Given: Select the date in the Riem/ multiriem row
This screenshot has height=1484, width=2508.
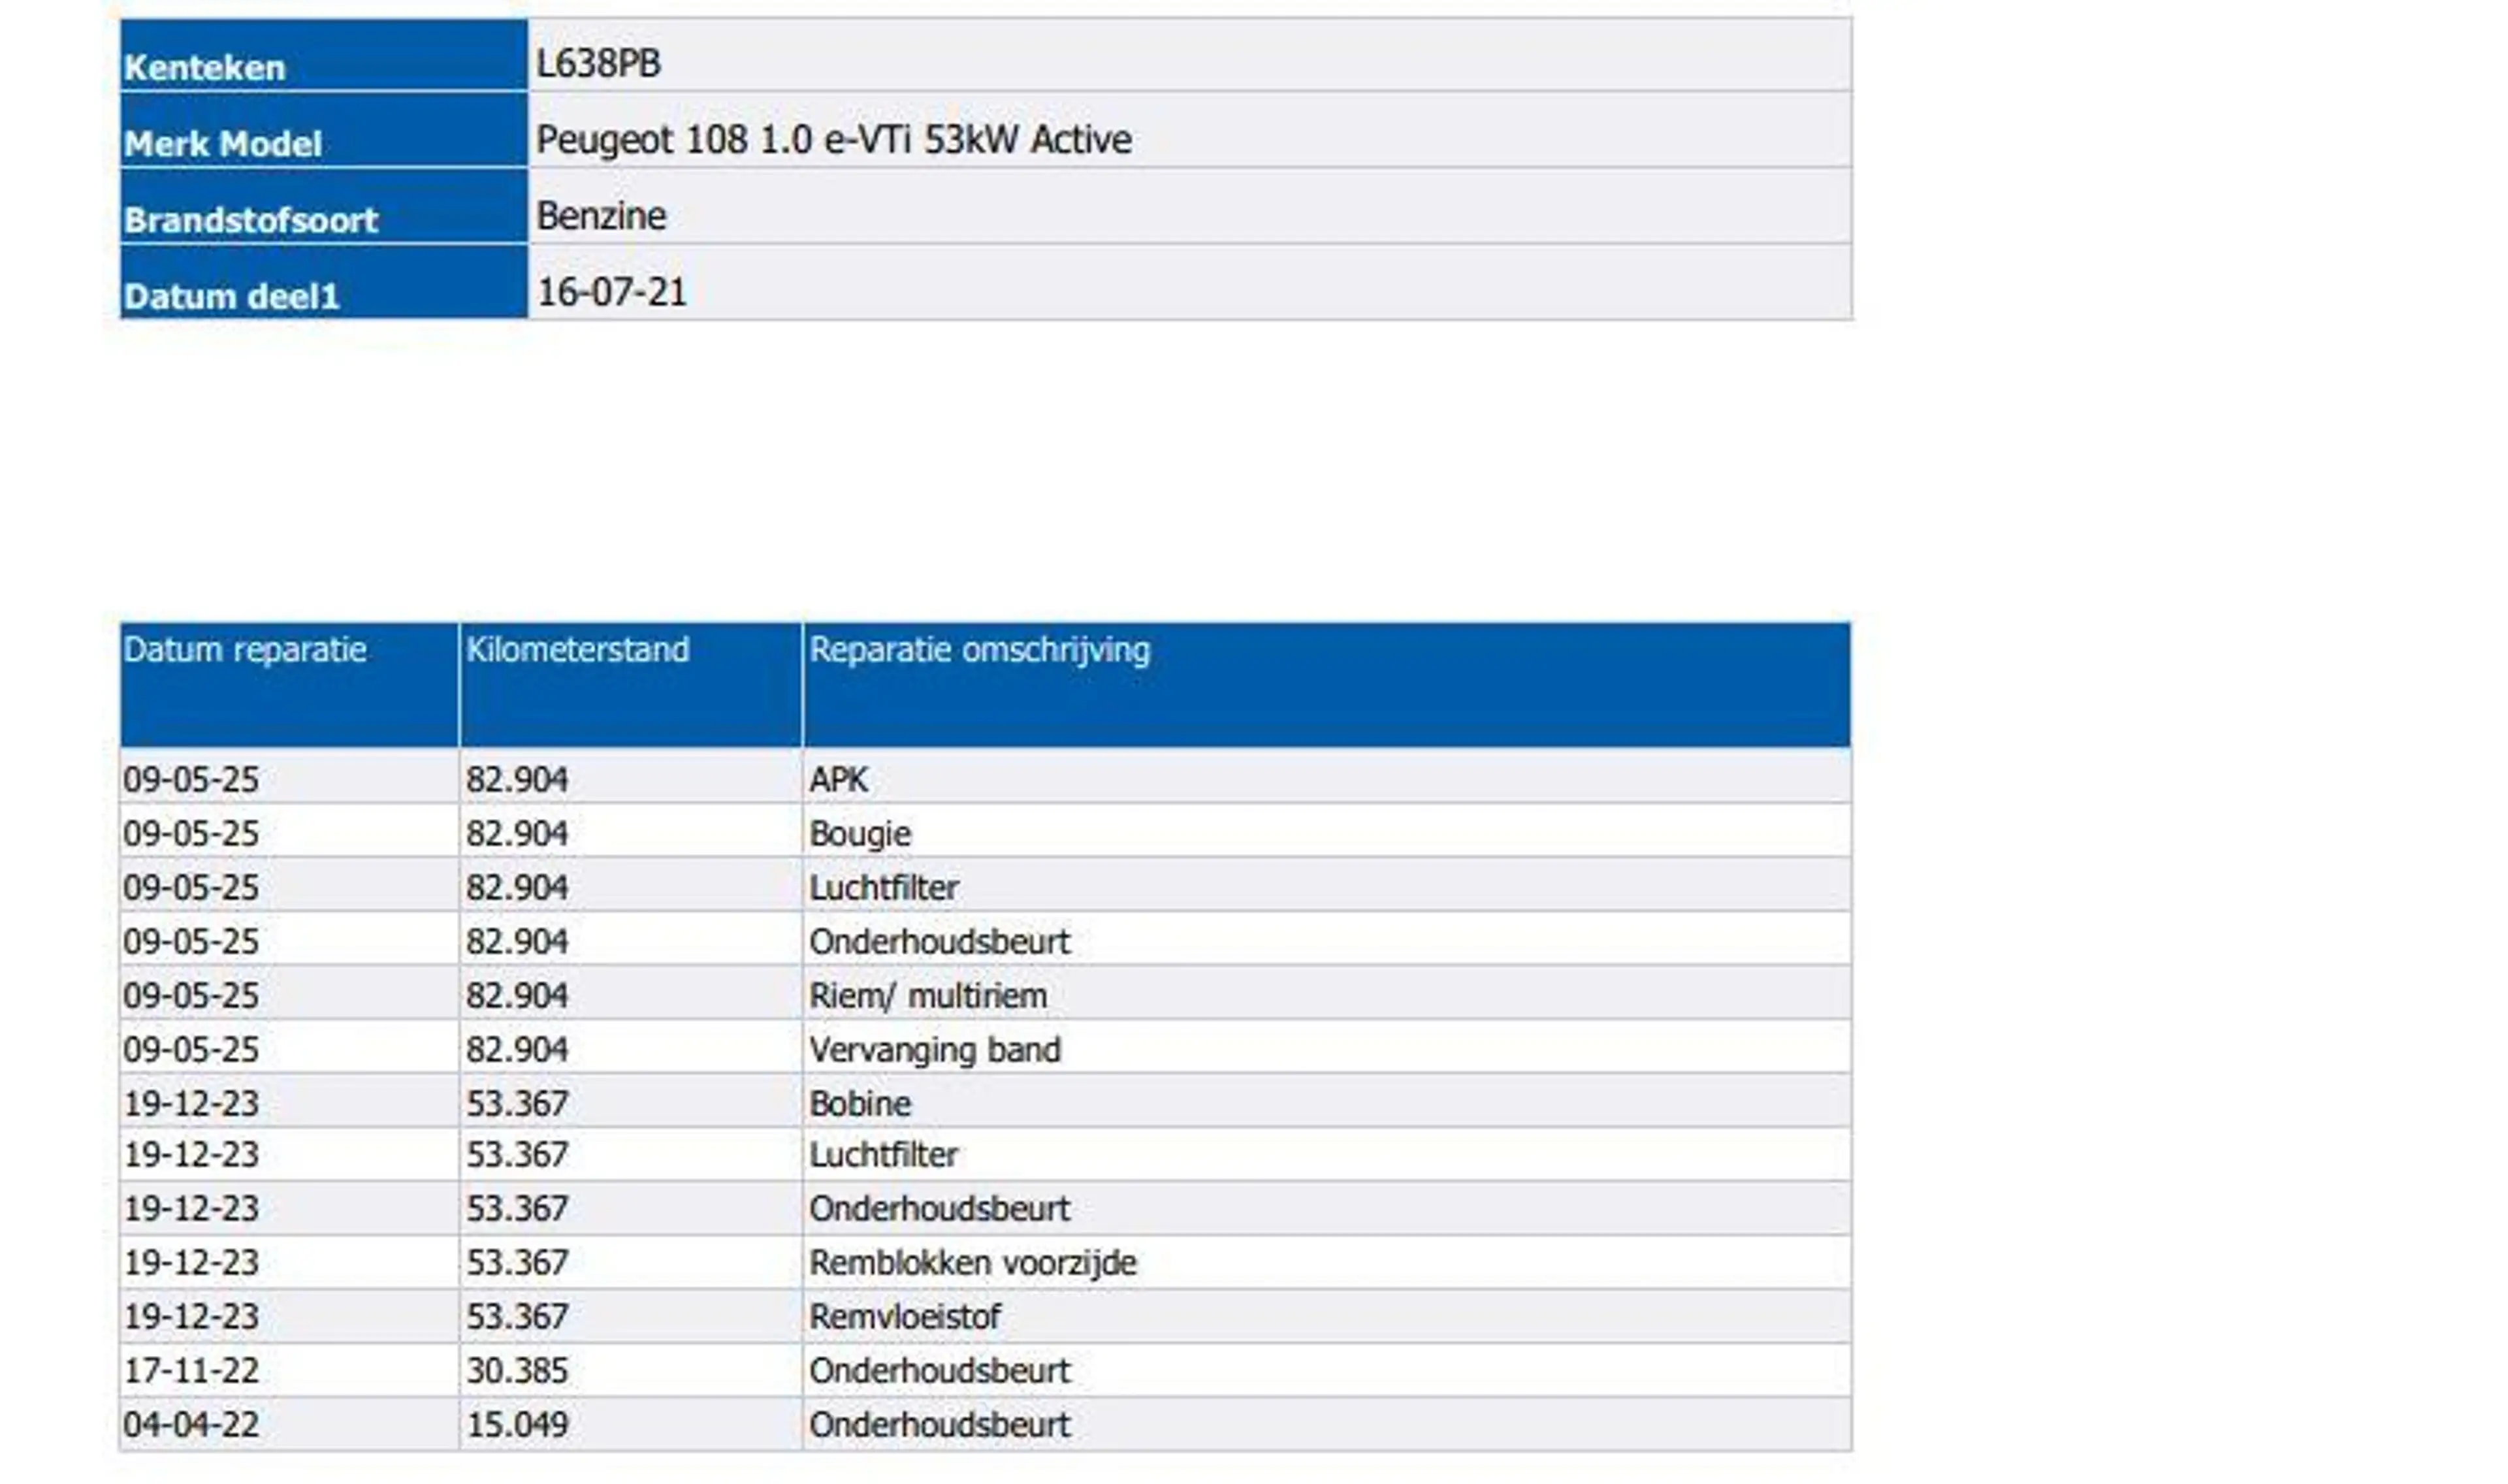Looking at the screenshot, I should point(191,995).
